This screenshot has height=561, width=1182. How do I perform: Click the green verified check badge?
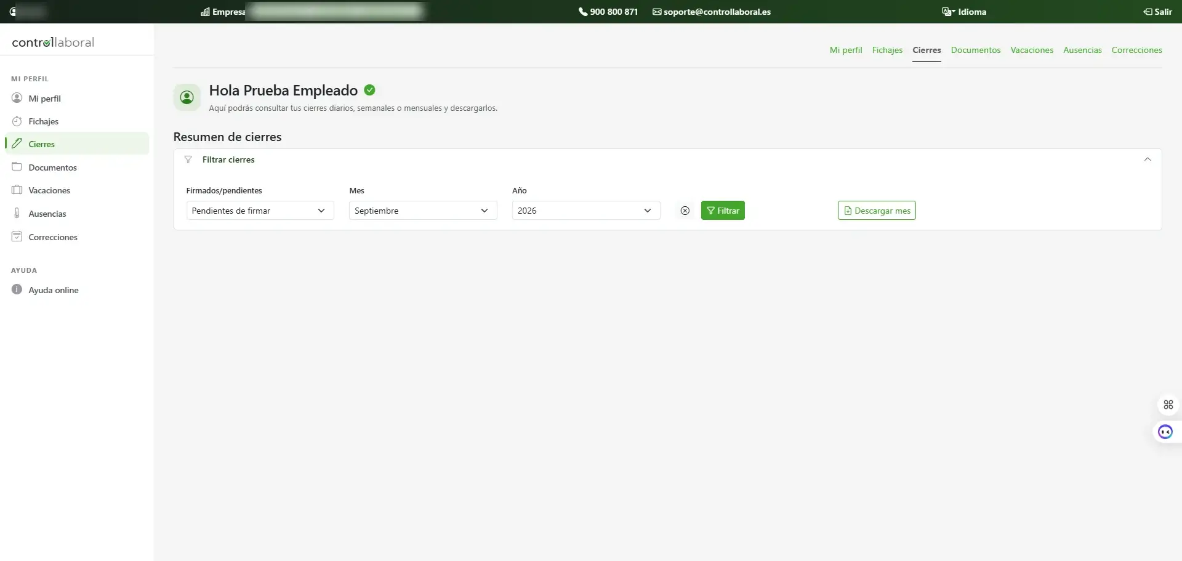tap(369, 90)
